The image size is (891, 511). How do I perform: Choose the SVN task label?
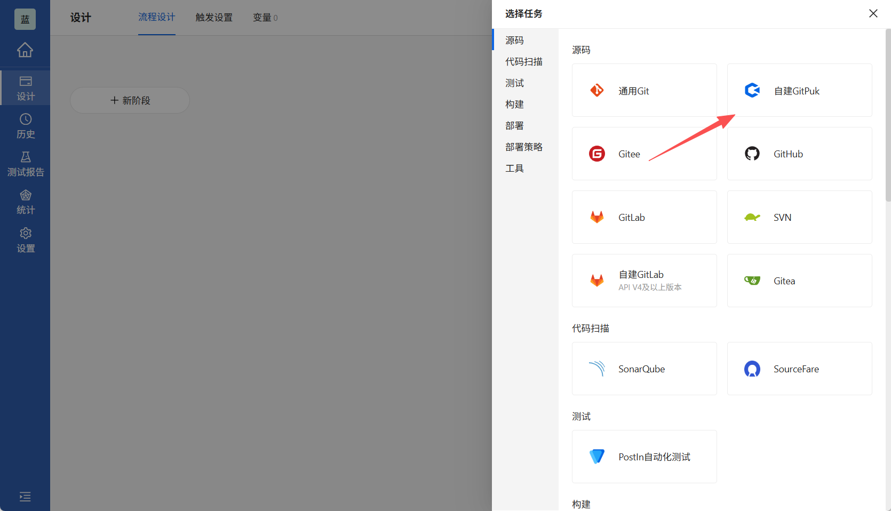(782, 218)
